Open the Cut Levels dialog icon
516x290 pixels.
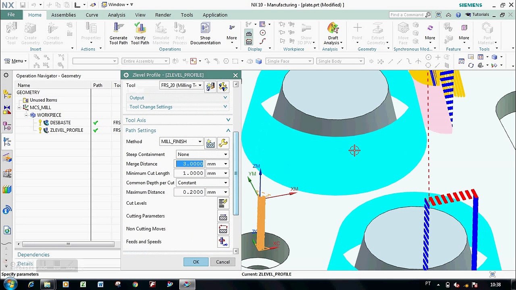coord(223,203)
